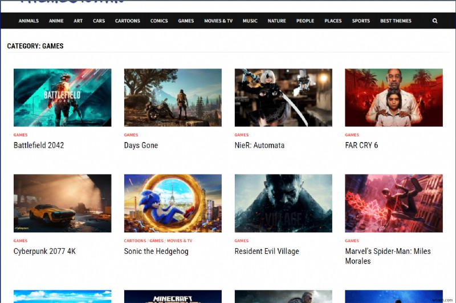Click Games in the top navigation
456x303 pixels.
coord(186,21)
